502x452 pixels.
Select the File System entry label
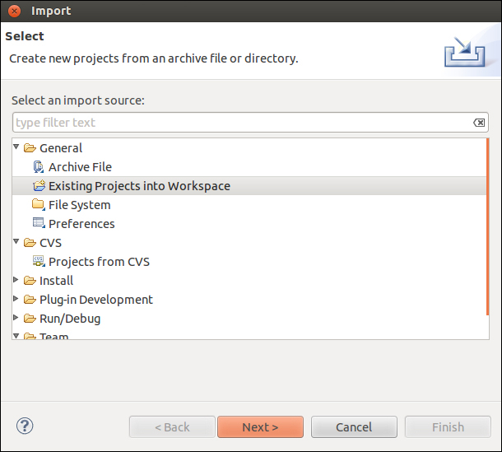point(79,205)
